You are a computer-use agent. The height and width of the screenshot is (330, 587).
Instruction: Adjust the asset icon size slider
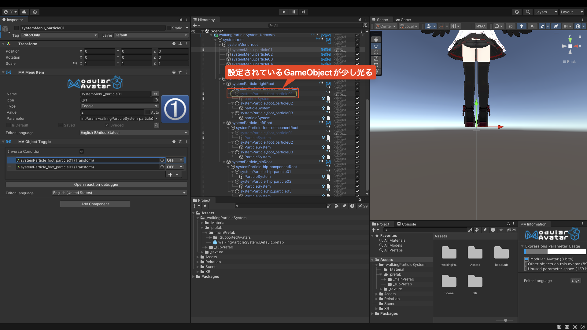506,320
